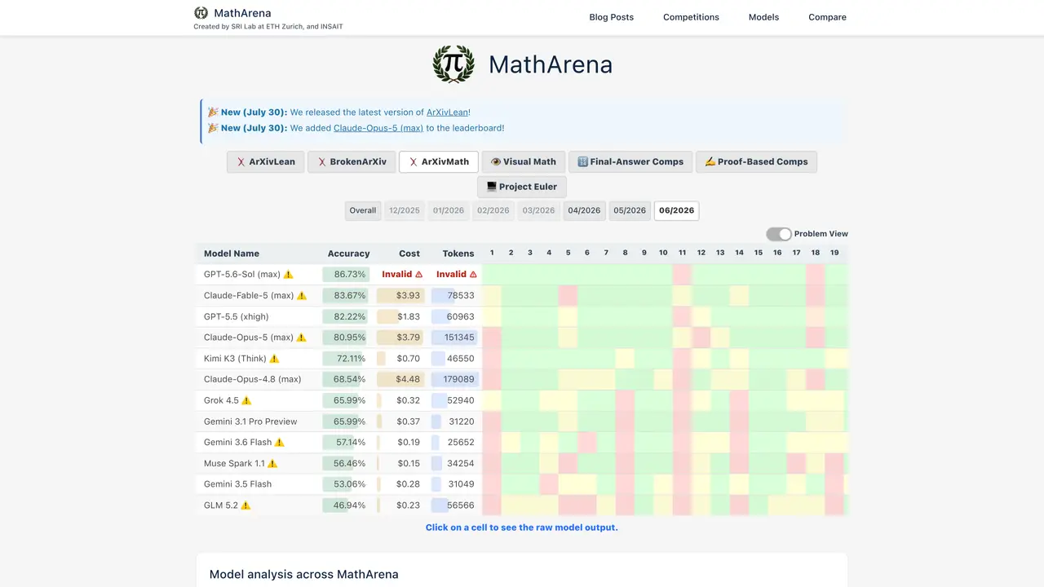Click the Gemini 3.1 Pro Preview model name

point(250,421)
